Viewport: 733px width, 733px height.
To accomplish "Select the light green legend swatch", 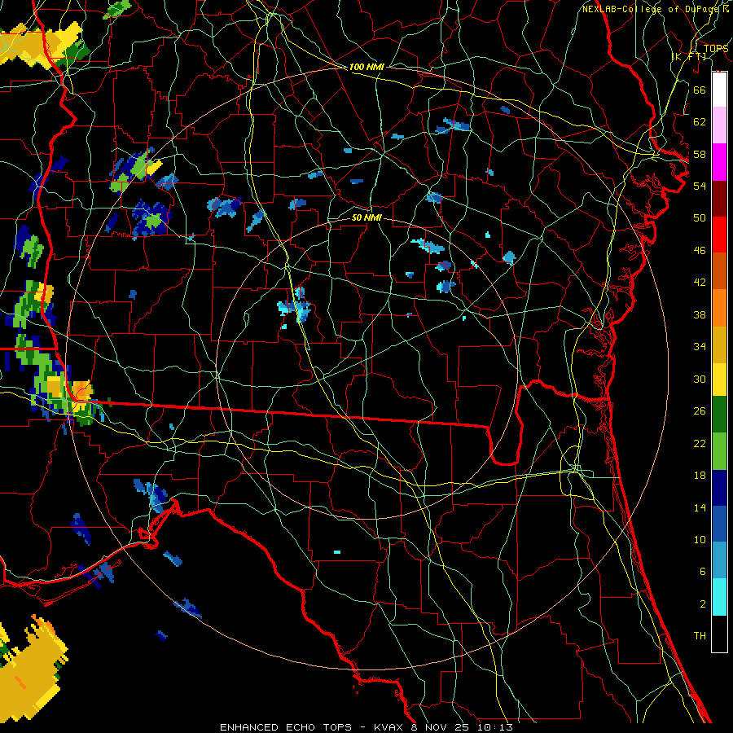I will click(x=719, y=451).
